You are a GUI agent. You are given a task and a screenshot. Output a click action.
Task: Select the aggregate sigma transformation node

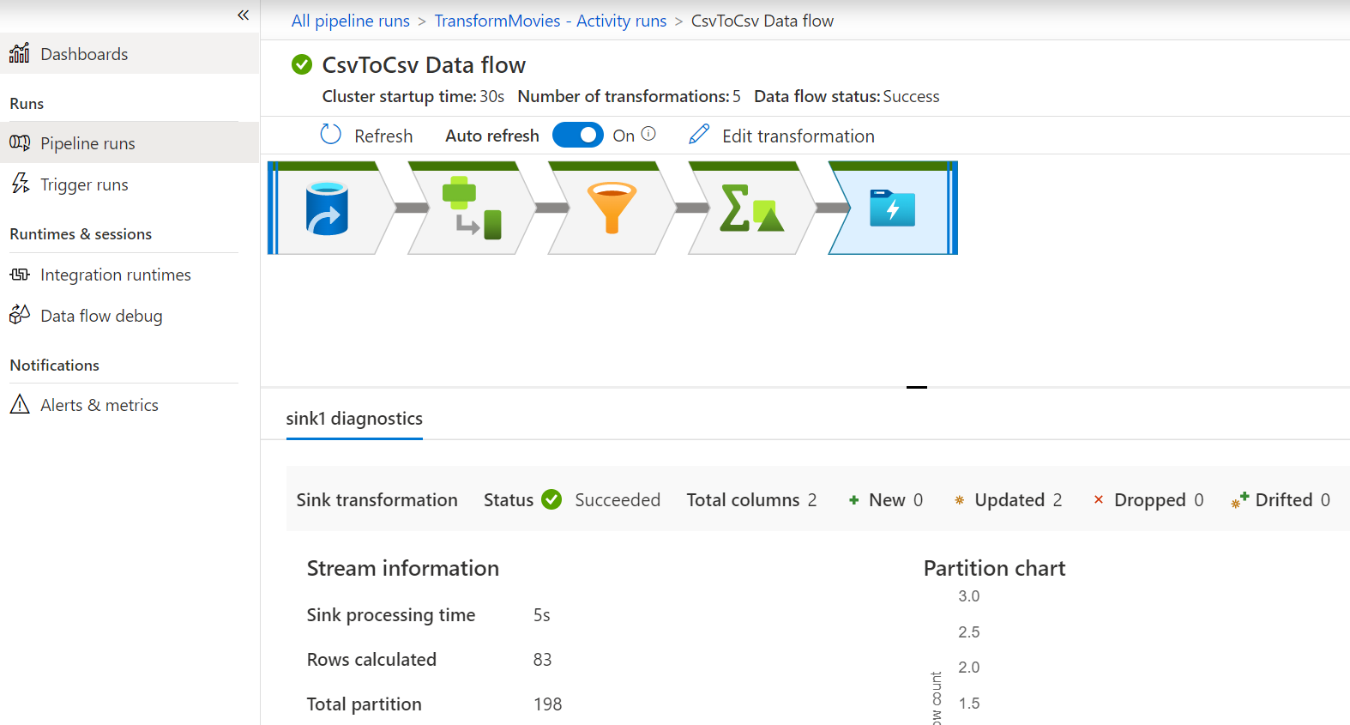(x=752, y=208)
